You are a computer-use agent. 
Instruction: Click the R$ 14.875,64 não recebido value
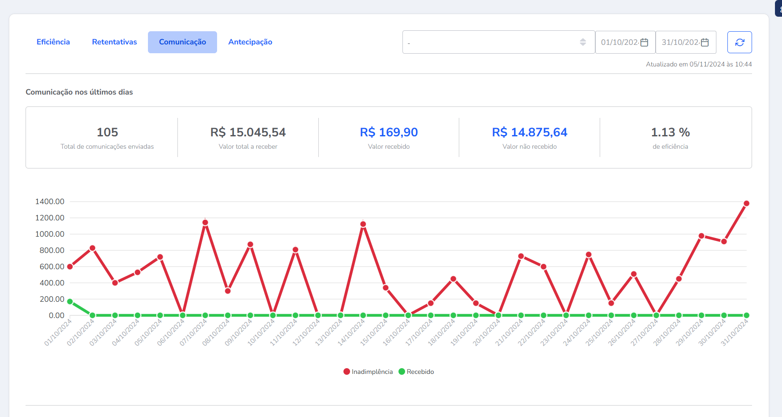[529, 132]
